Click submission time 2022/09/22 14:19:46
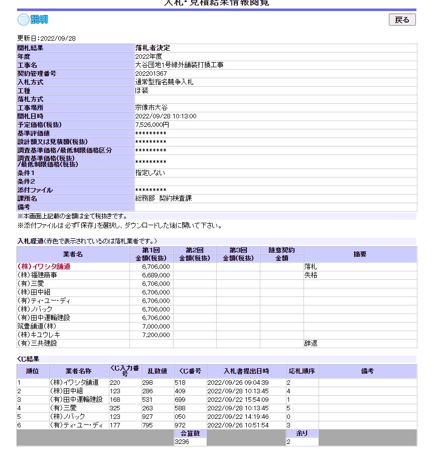The image size is (438, 458). pos(238,416)
